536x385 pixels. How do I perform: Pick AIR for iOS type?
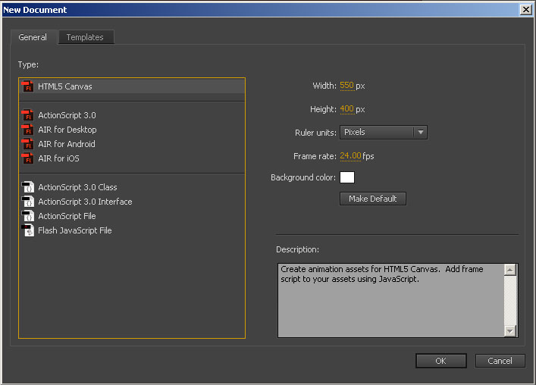(x=132, y=158)
